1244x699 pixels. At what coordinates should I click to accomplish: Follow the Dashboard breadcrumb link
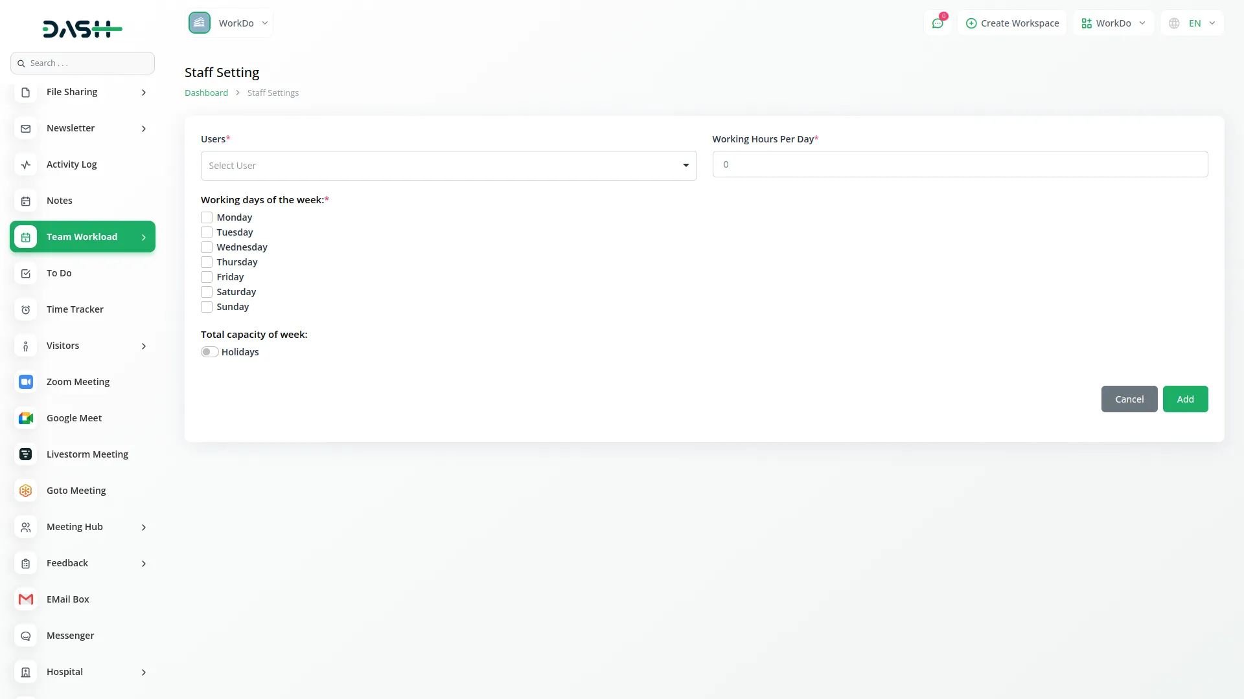pyautogui.click(x=205, y=93)
